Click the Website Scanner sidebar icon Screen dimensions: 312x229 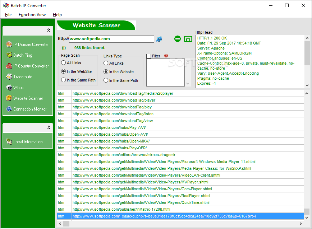(x=9, y=98)
